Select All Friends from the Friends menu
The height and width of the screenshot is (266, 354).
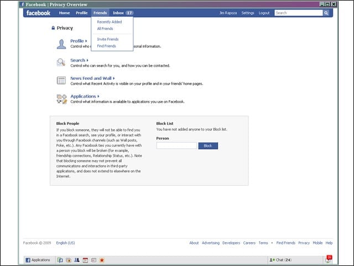(105, 29)
